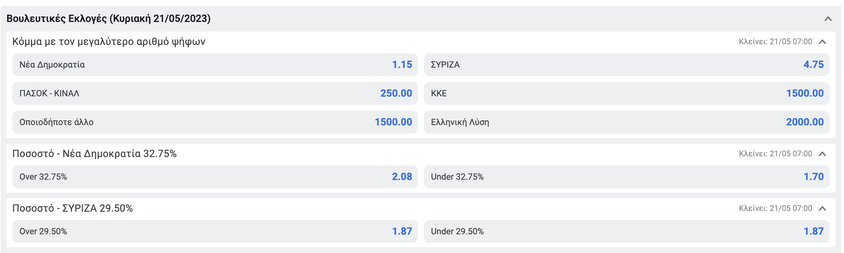844x253 pixels.
Task: Click the Ποσοστό - ΣΥΡΙΖΑ 29.50% heading
Action: (x=73, y=208)
